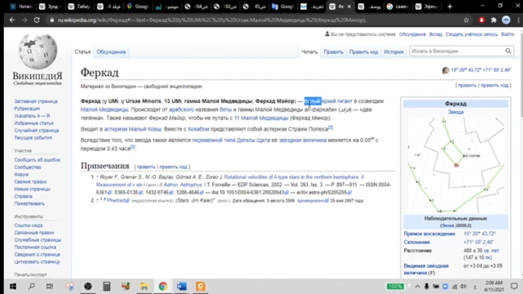
Task: Switch to the Обсуждение article tab
Action: click(x=111, y=52)
